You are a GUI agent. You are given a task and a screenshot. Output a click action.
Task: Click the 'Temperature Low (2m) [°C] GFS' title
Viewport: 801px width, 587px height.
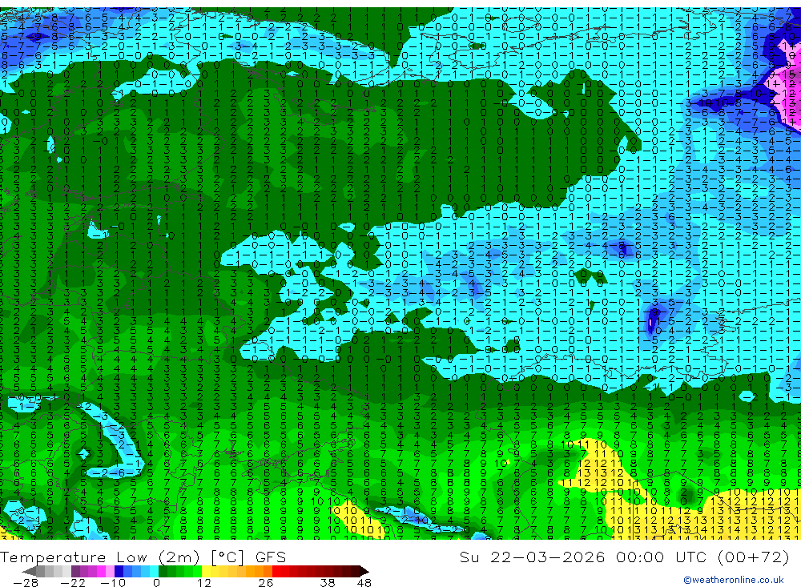(143, 557)
